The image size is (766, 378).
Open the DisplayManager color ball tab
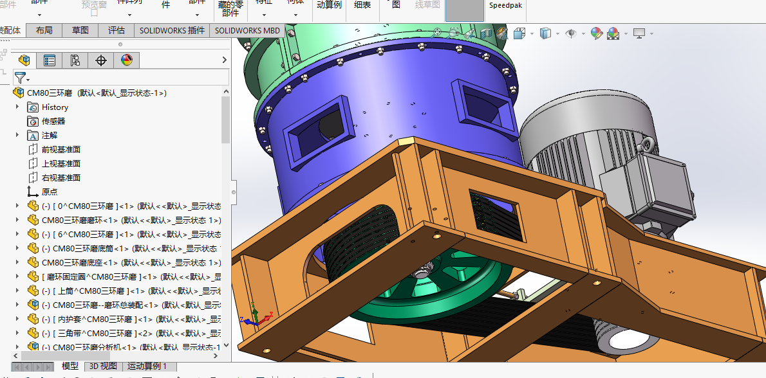[127, 60]
